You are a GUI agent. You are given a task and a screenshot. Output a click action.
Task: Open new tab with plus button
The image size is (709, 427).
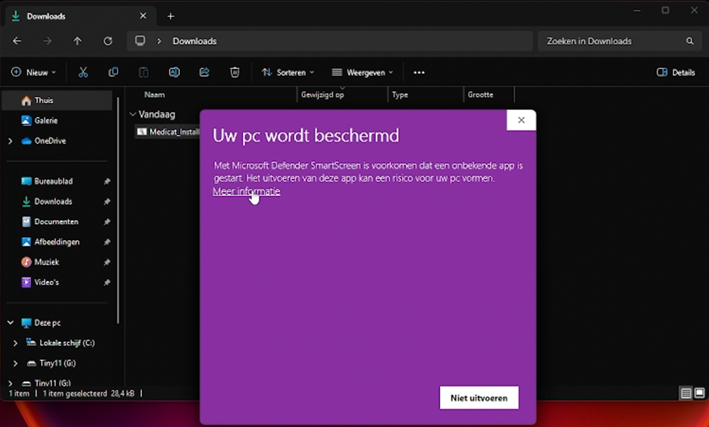[x=170, y=16]
